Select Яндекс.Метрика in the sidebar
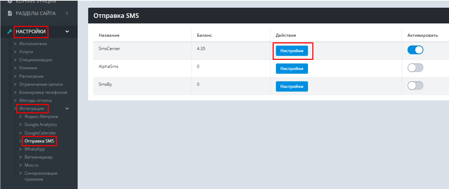449x189 pixels. click(x=41, y=117)
